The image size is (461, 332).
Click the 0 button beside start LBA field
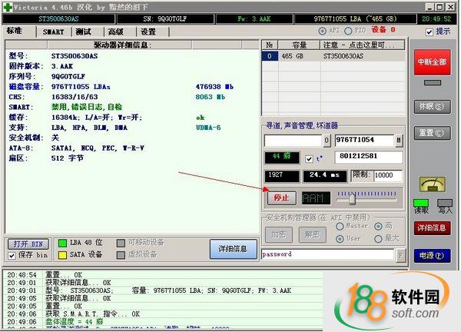tap(327, 141)
